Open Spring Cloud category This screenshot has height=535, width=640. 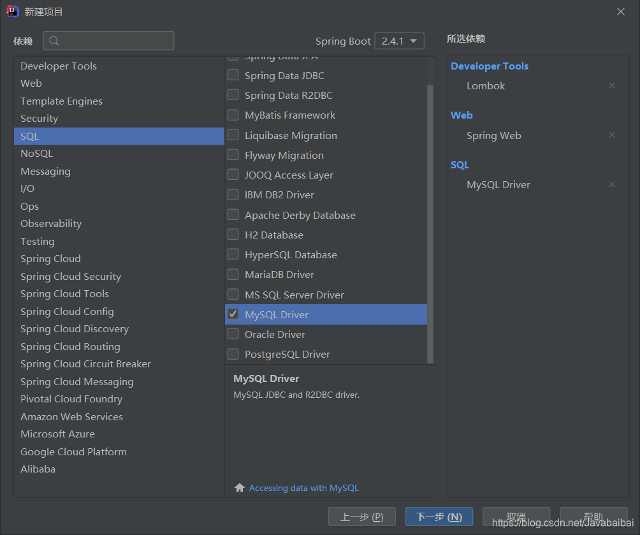(119, 258)
